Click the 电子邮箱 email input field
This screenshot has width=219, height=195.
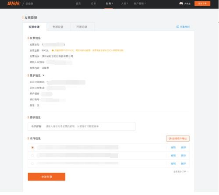tap(81, 126)
